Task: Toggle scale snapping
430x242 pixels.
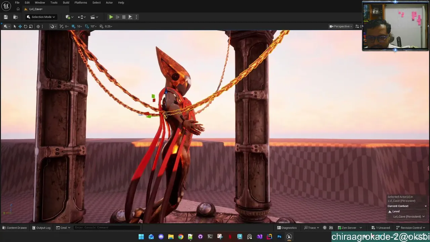Action: point(101,26)
